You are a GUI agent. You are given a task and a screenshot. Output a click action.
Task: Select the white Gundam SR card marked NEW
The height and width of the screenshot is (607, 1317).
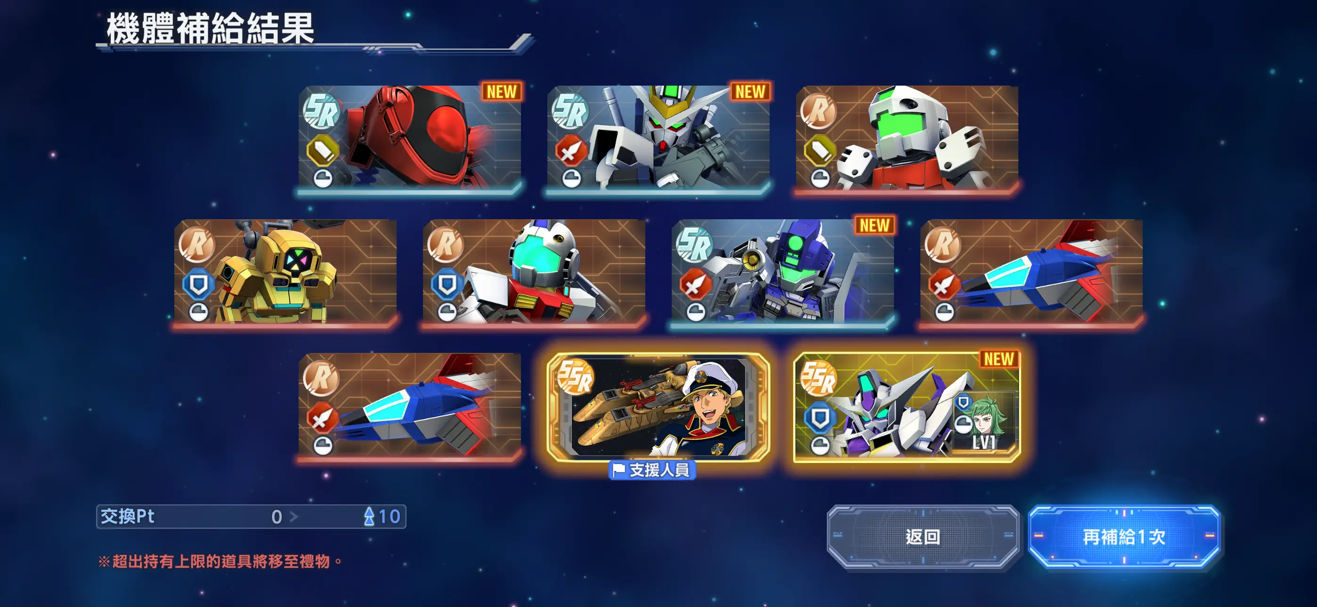(658, 139)
